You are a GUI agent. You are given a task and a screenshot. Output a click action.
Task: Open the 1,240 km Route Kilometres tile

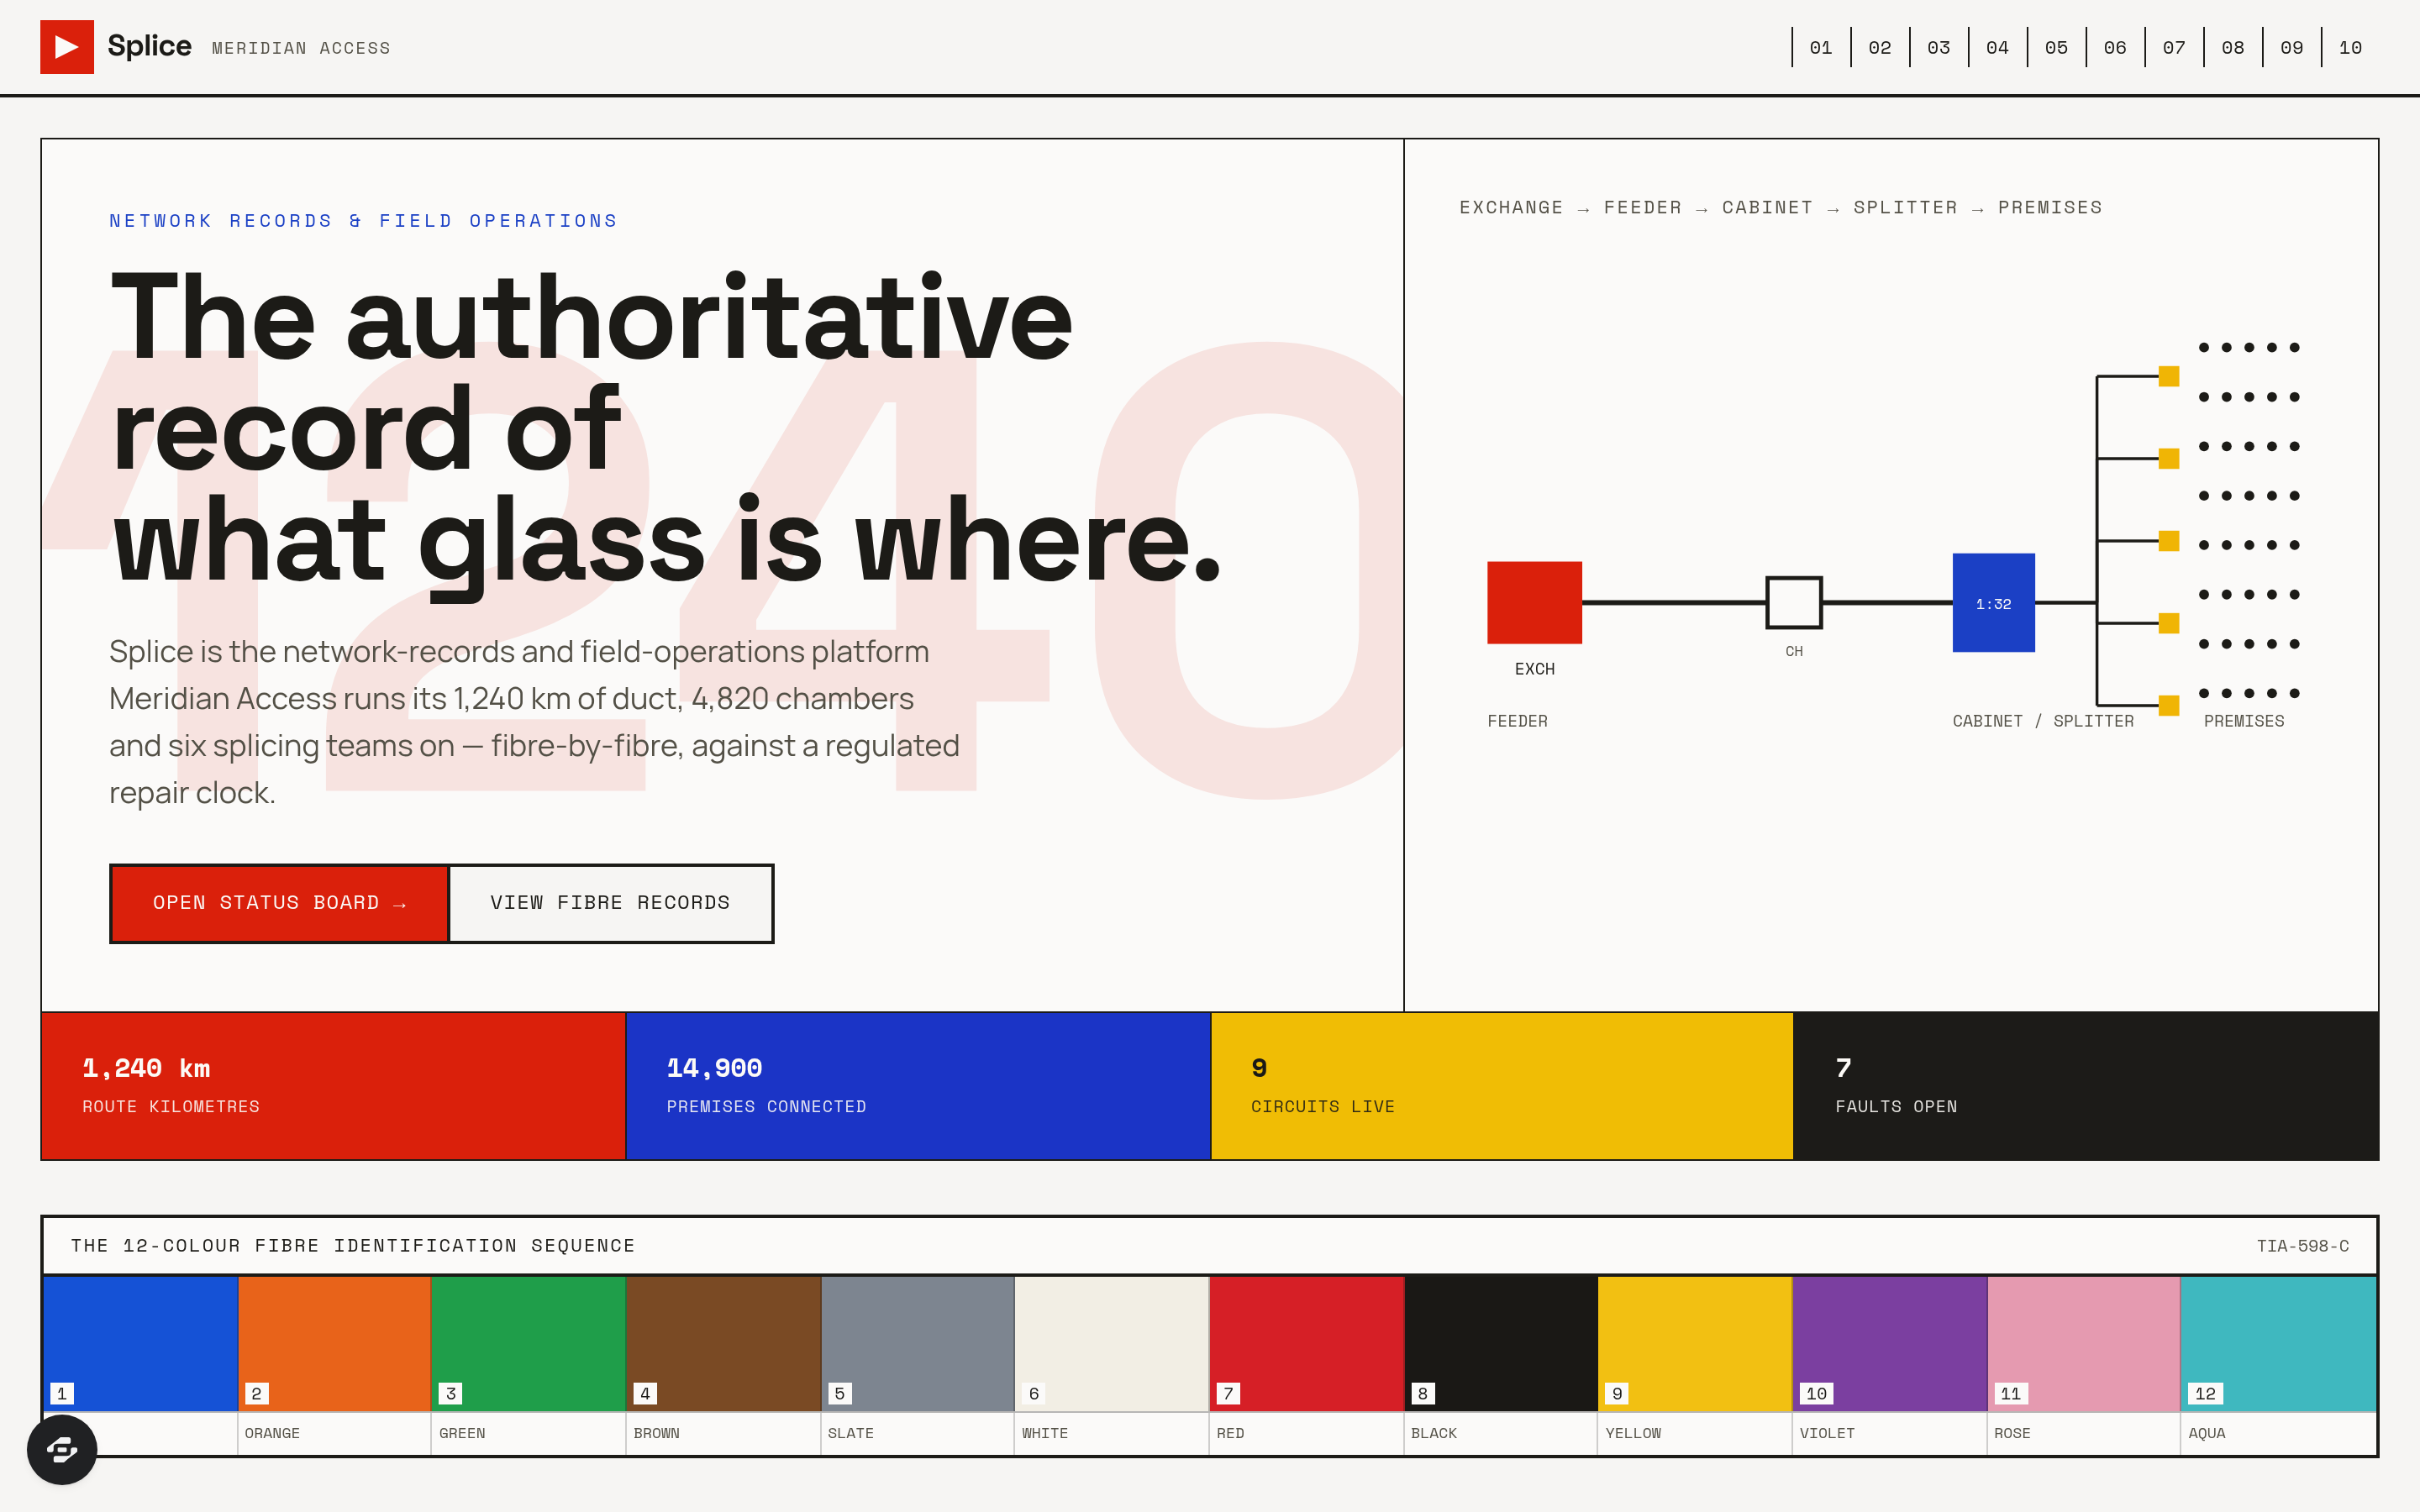point(333,1086)
